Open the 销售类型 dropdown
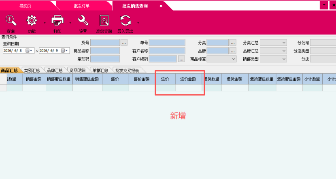The image size is (336, 179). (273, 59)
